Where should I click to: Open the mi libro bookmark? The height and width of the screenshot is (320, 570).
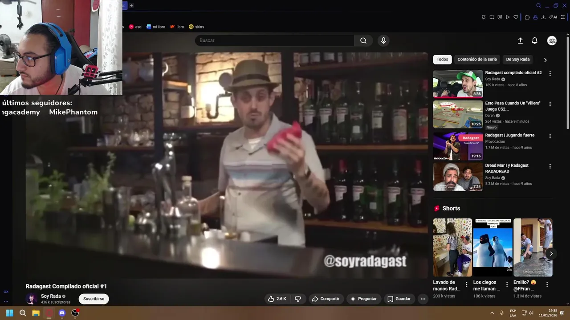pyautogui.click(x=156, y=27)
